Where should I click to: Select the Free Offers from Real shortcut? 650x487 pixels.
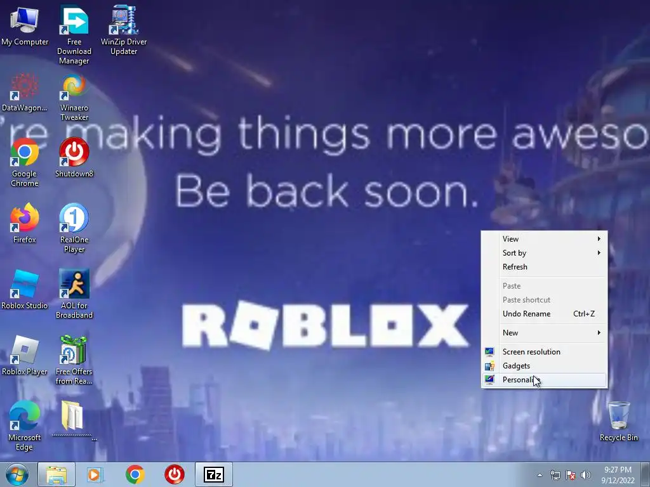pyautogui.click(x=74, y=360)
